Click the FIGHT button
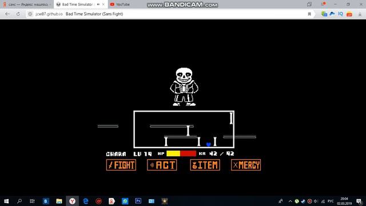 [121, 165]
